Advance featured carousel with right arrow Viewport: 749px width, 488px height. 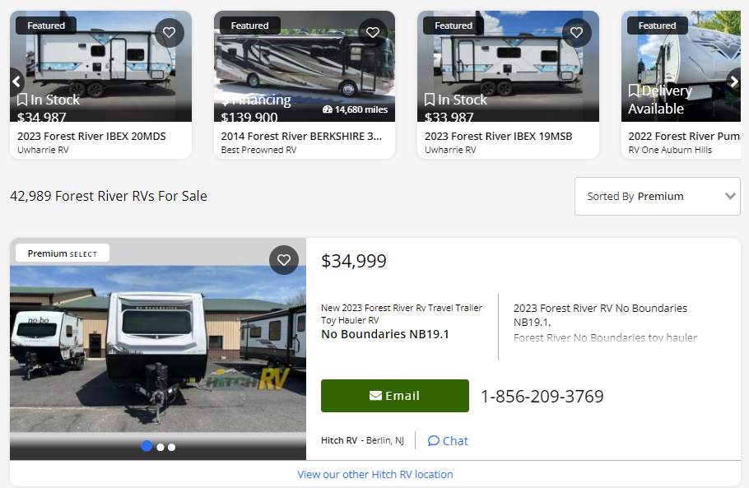point(734,81)
